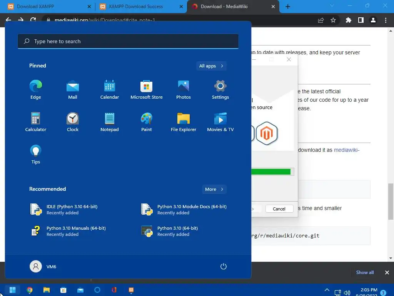394x296 pixels.
Task: Close the Chrome downloads bar
Action: coord(387,272)
